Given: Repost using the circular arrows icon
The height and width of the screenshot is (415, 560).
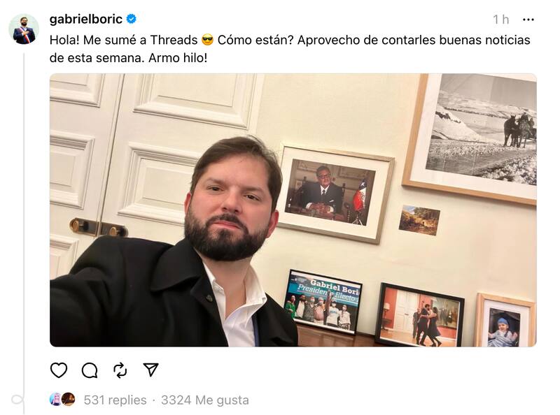Looking at the screenshot, I should point(120,370).
